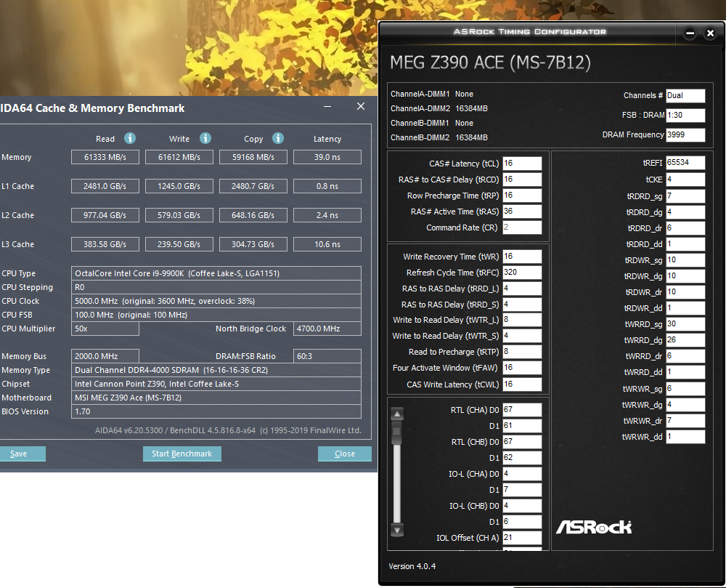This screenshot has width=726, height=588.
Task: Open the Copy info icon in AIDA64
Action: [278, 138]
